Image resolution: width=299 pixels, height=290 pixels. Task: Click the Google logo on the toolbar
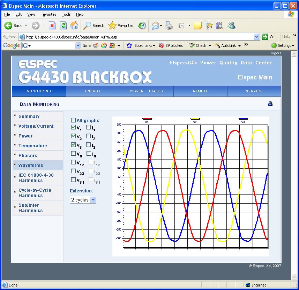click(x=12, y=45)
